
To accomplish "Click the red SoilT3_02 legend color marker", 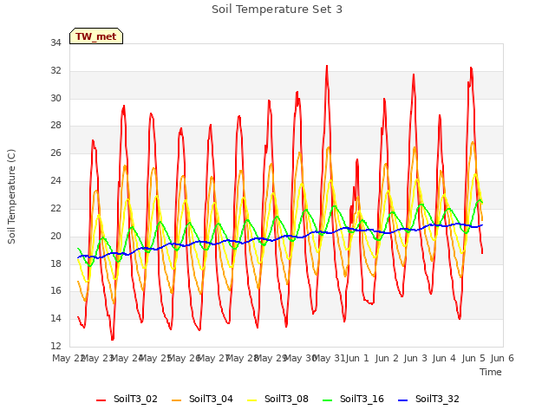I will pos(101,400).
